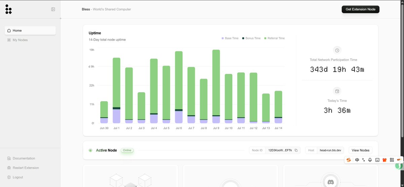Click the Host value head-run.bls.dev

pos(331,150)
